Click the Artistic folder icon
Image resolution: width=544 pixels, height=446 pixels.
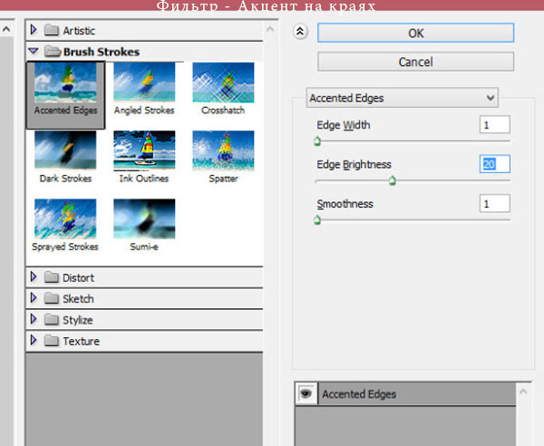[52, 31]
